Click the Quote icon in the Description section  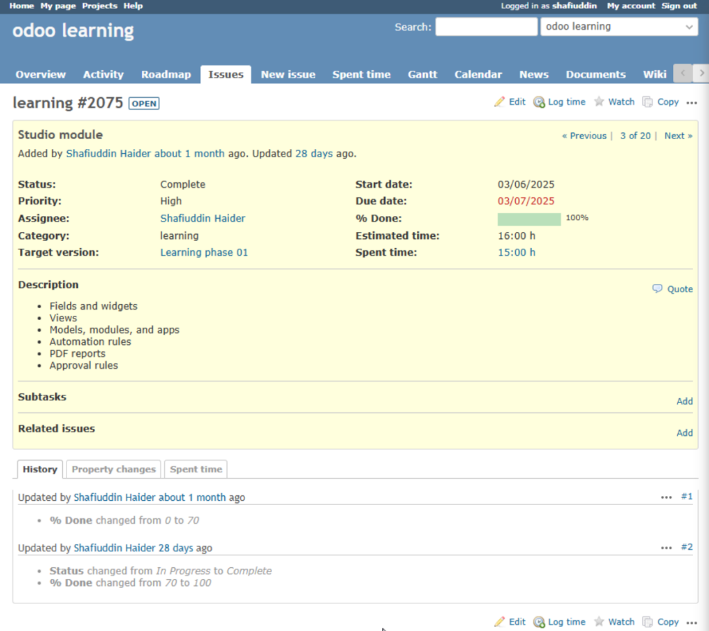[657, 289]
